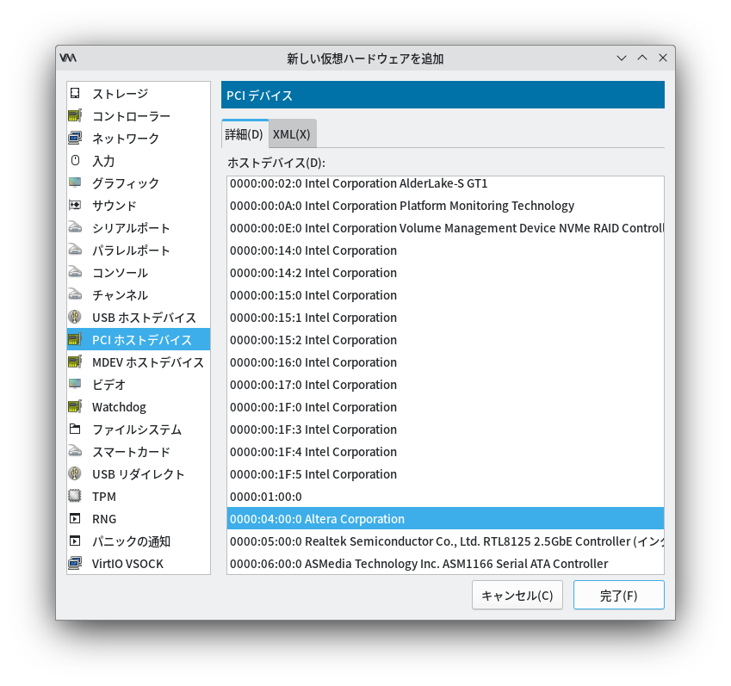Select Realtek RTL8125 2.5GbE Controller row
731x686 pixels.
tap(445, 541)
